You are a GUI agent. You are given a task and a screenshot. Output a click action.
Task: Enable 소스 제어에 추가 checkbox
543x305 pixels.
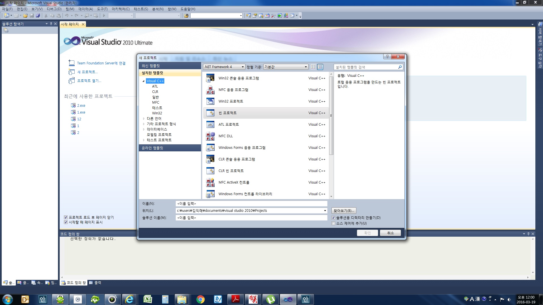pos(333,223)
